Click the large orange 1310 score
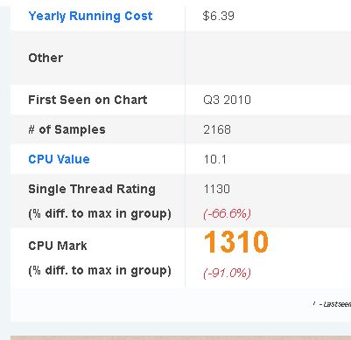 click(235, 242)
